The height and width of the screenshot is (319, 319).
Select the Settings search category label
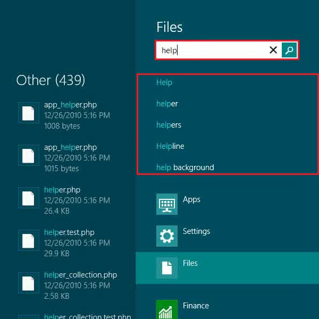(196, 231)
